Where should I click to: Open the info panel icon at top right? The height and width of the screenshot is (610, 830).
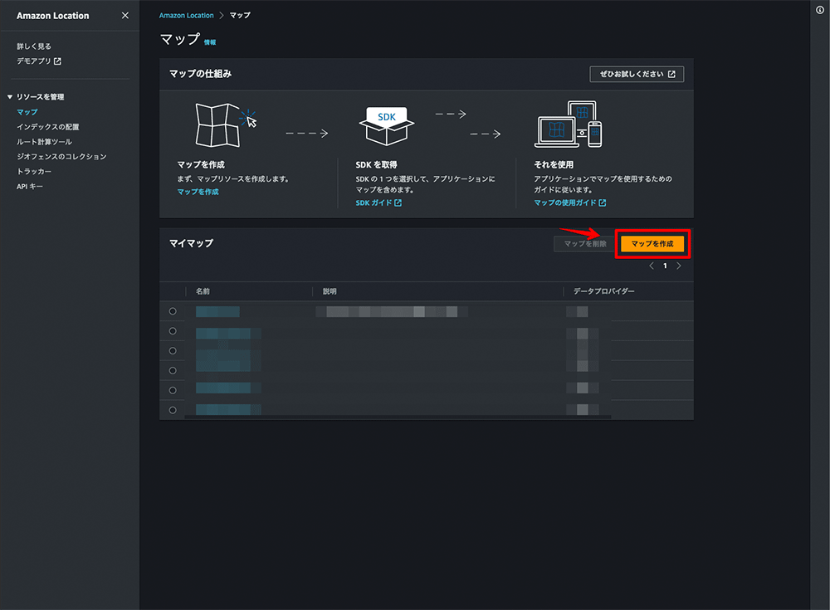pyautogui.click(x=819, y=10)
